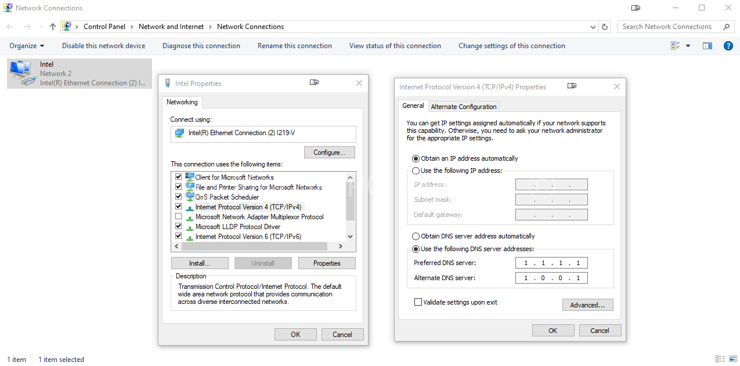Click the Forward navigation arrow
The height and width of the screenshot is (366, 740).
(x=27, y=27)
